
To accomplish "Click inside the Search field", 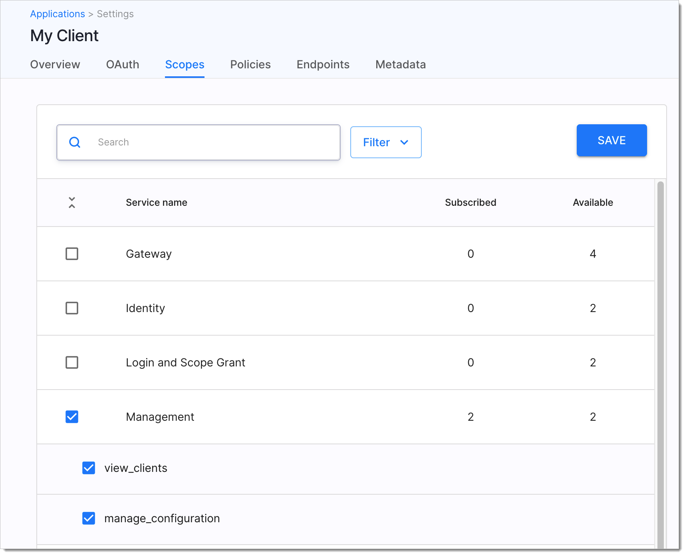I will point(199,142).
